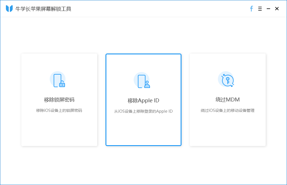Click description 移除iOS设备上的锁屏密码
The width and height of the screenshot is (287, 185).
[x=59, y=110]
